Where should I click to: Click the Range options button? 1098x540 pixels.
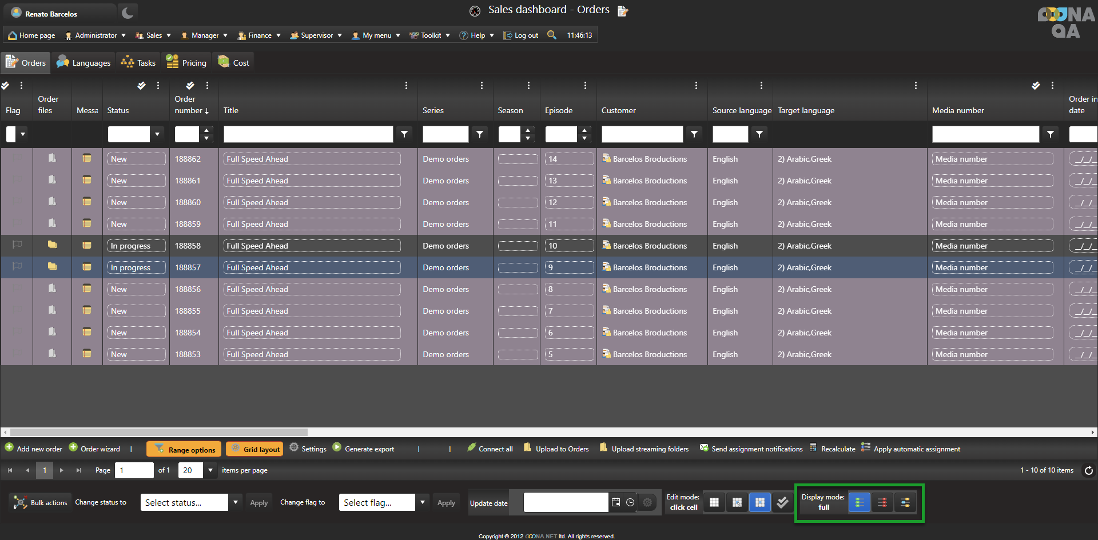click(184, 449)
